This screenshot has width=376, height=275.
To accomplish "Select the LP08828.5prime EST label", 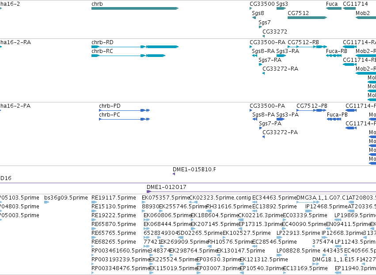I will pos(298,251).
